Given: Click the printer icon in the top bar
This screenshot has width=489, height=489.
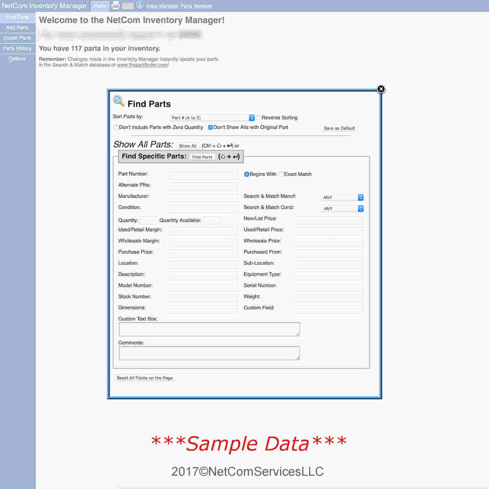Looking at the screenshot, I should pos(115,5).
